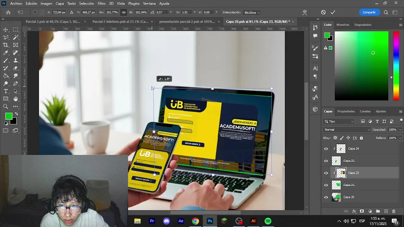Select the Brush tool
This screenshot has width=404, height=227.
(6, 61)
